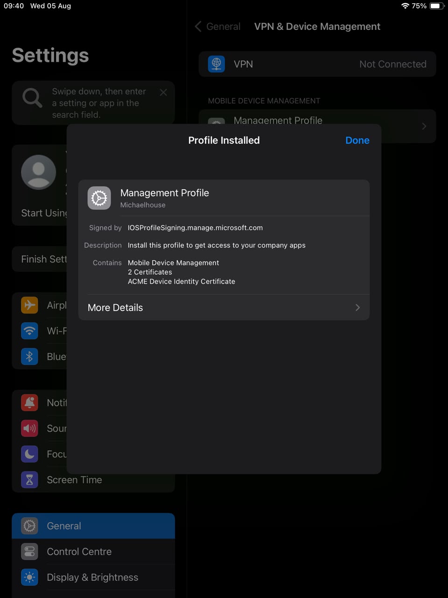Tap the 75% battery percentage
This screenshot has height=598, width=448.
(x=419, y=6)
